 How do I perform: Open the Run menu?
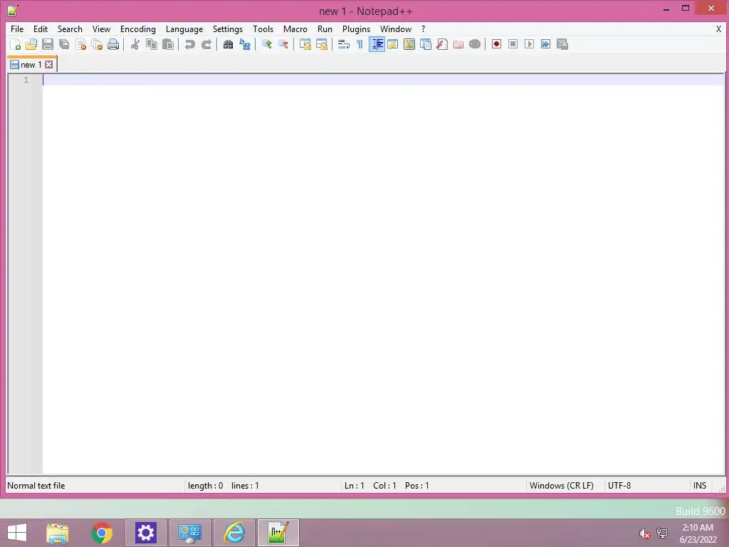coord(325,28)
